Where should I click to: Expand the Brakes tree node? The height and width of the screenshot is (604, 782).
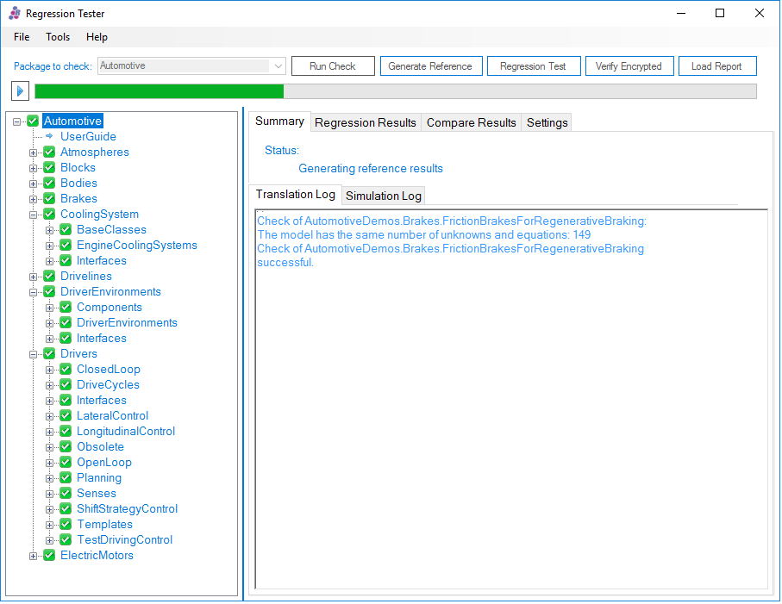tap(33, 199)
